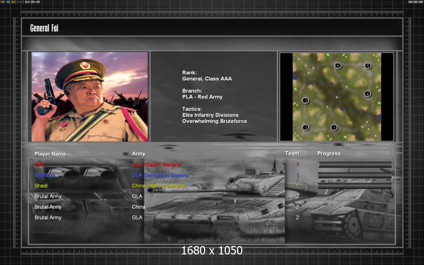Click the GLA Demolition General army entry
The height and width of the screenshot is (265, 424).
click(160, 175)
